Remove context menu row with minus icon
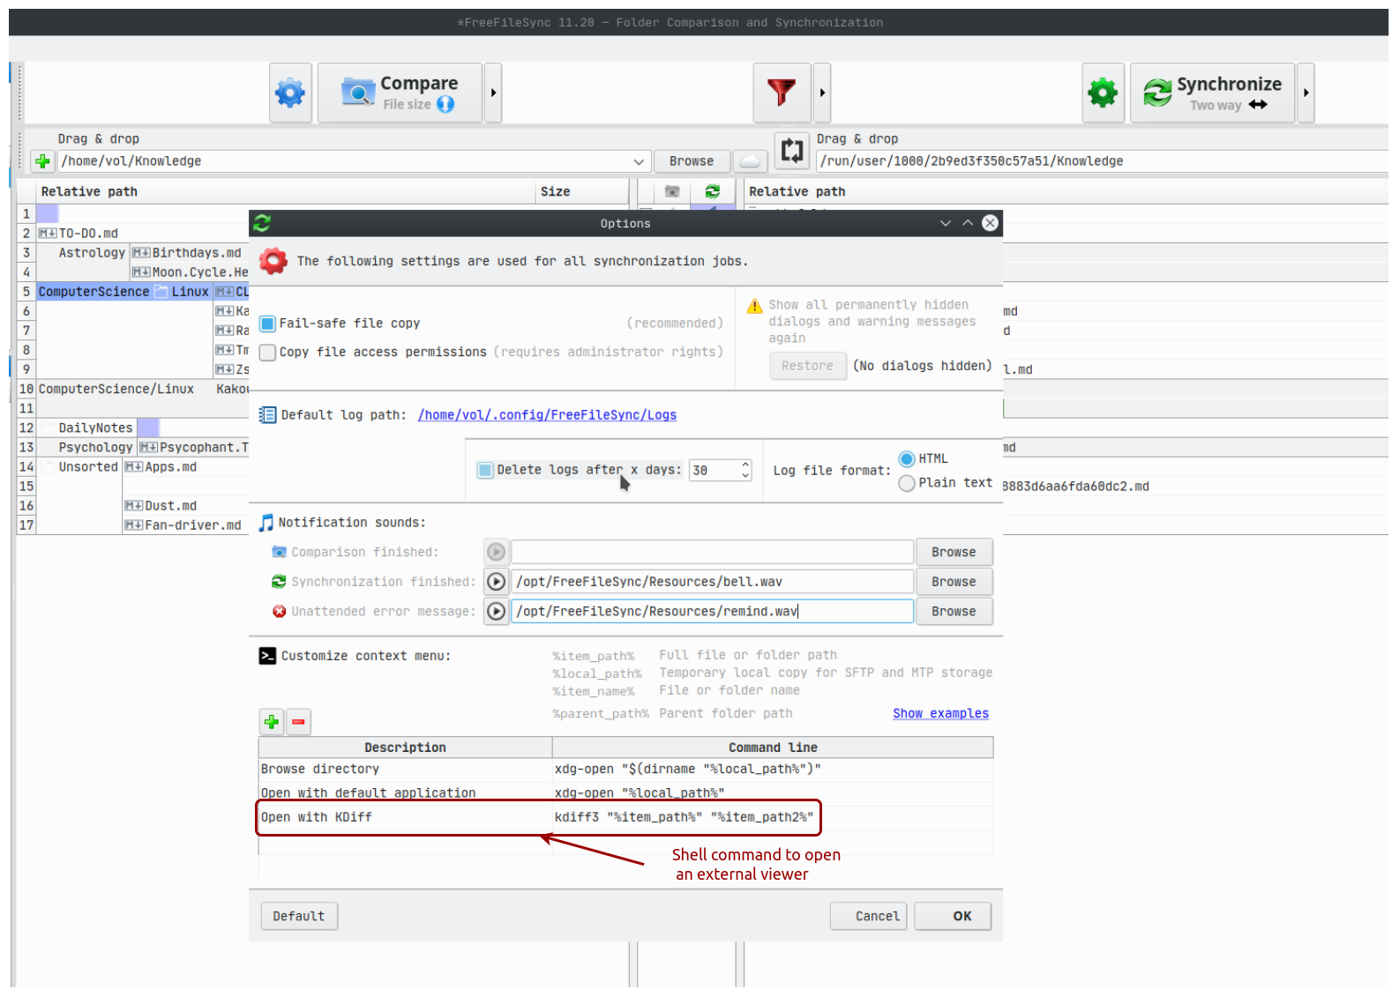This screenshot has height=997, width=1399. pyautogui.click(x=299, y=723)
